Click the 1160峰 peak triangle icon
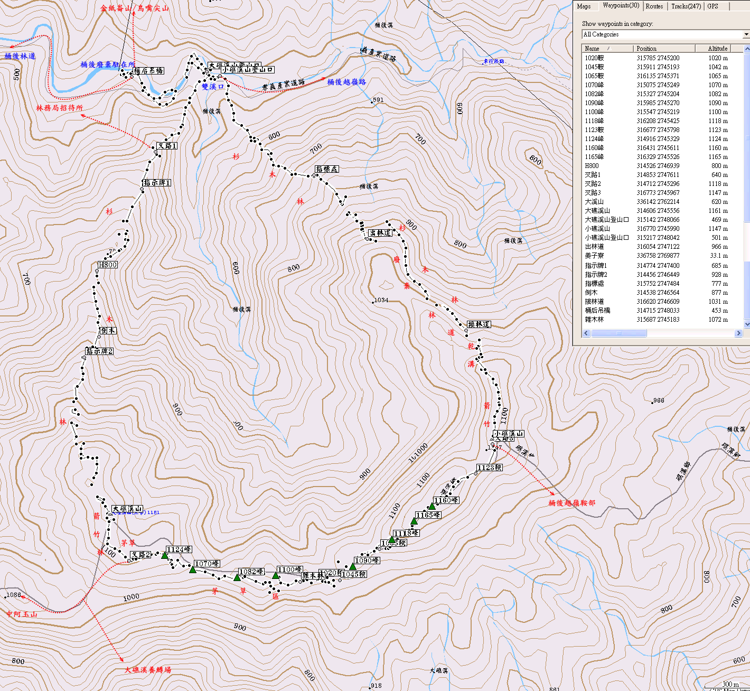 click(x=432, y=506)
